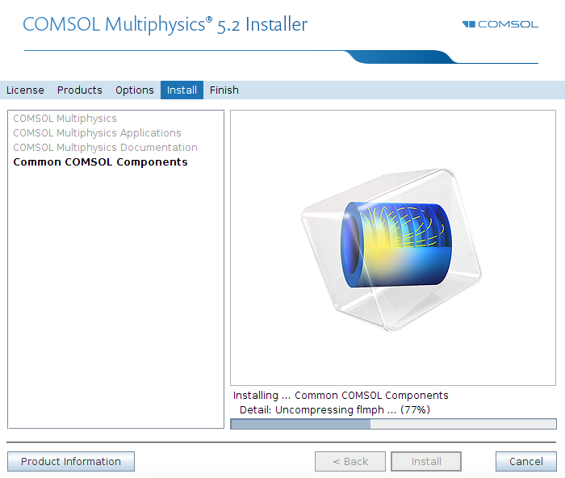The width and height of the screenshot is (565, 478).
Task: Go to the Options tab
Action: coord(135,90)
